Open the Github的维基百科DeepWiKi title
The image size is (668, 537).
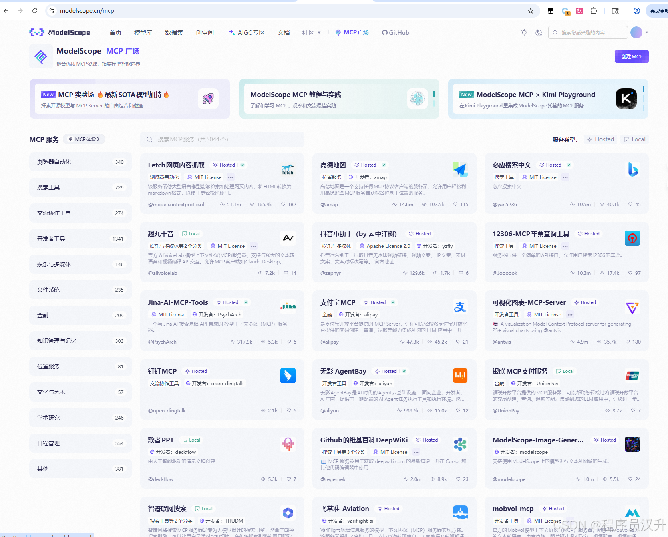coord(364,440)
